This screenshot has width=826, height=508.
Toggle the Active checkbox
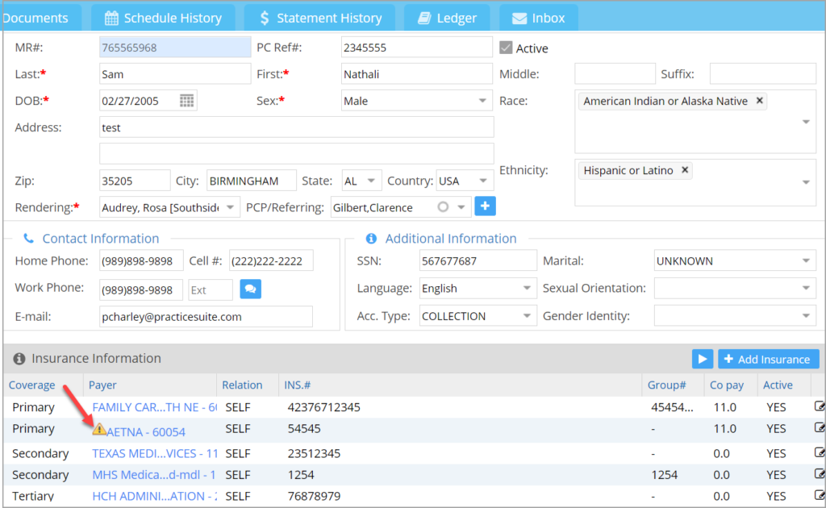[x=506, y=48]
